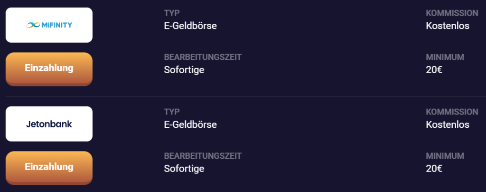Click the TYP label in MiFinity row

pyautogui.click(x=172, y=13)
